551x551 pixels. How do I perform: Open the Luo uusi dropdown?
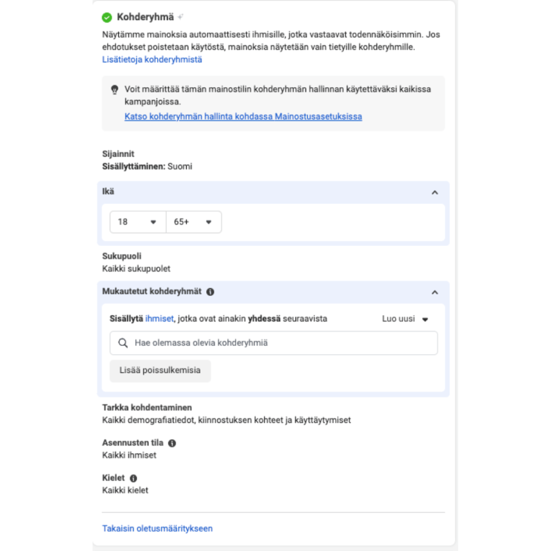(405, 319)
